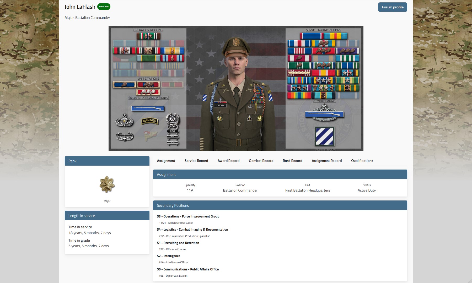This screenshot has height=283, width=472.
Task: Open the Qualifications tab
Action: click(362, 161)
